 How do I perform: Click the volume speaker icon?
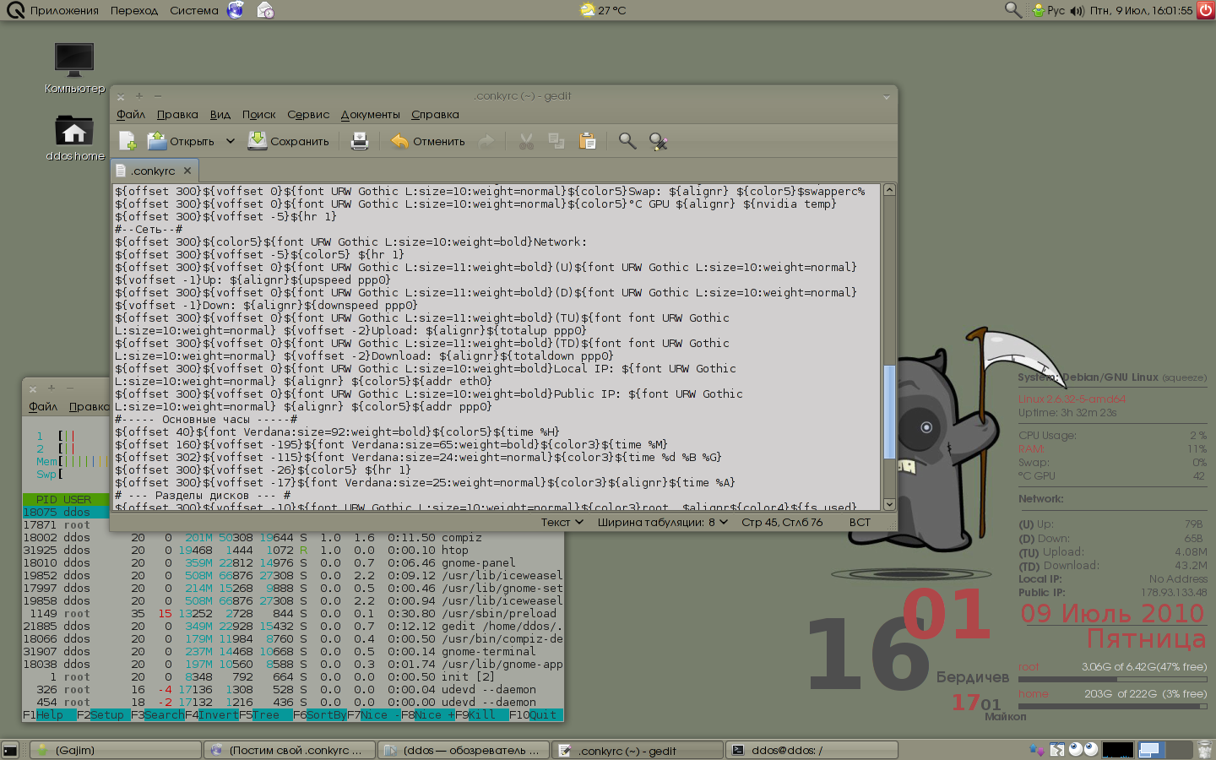(x=1077, y=10)
